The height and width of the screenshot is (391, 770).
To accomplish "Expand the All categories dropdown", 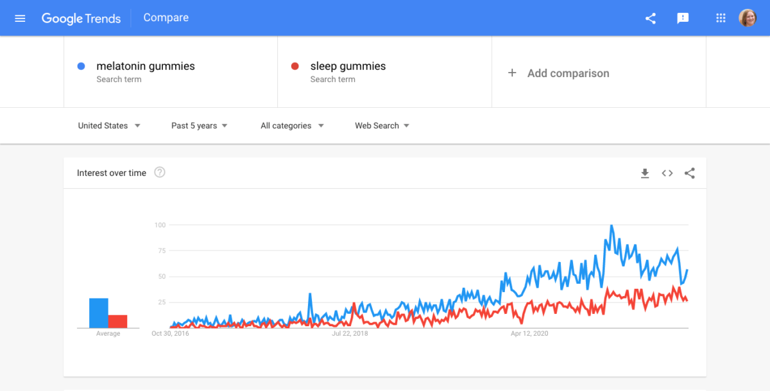I will 292,126.
